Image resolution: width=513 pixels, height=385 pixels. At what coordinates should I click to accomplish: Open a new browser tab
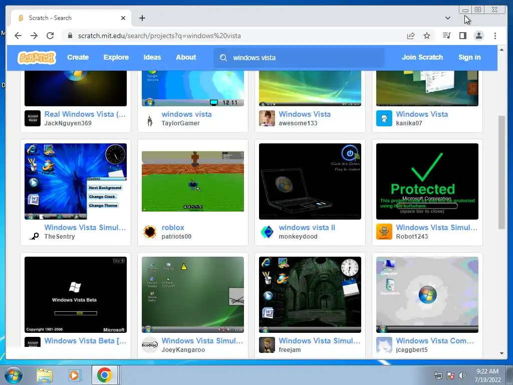tap(142, 18)
